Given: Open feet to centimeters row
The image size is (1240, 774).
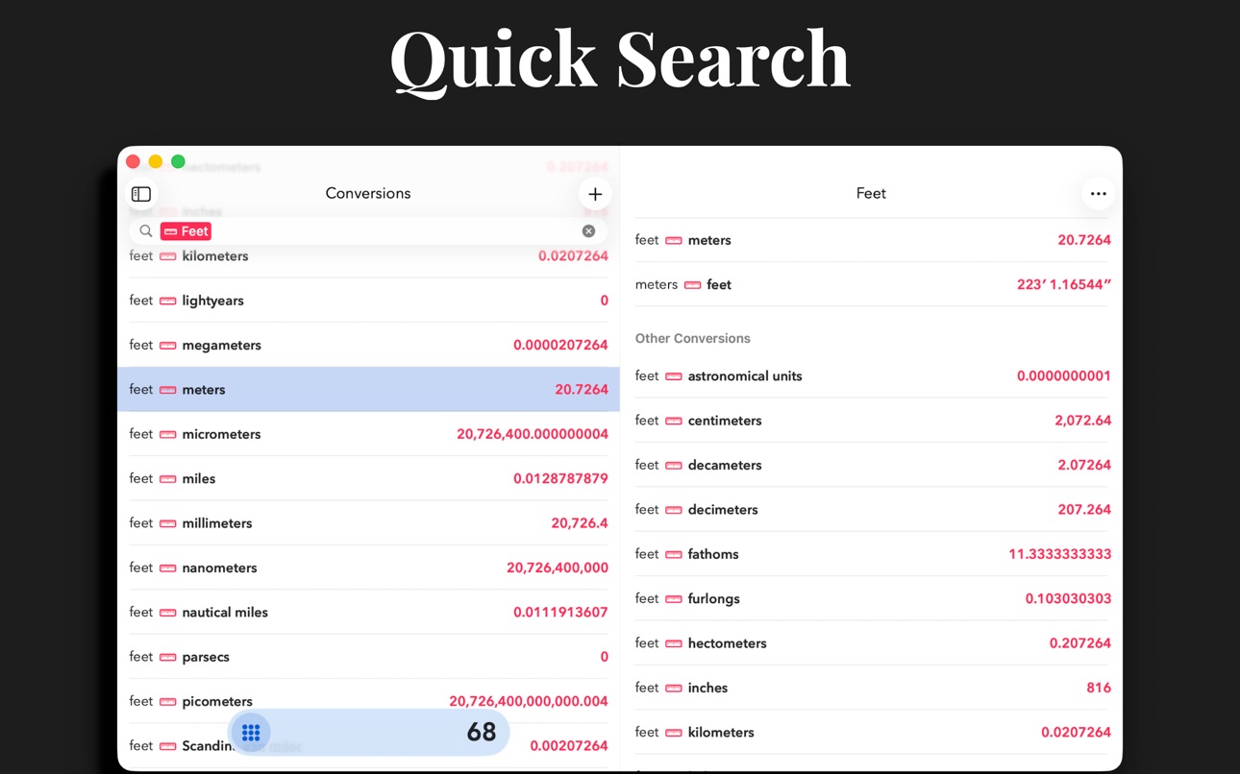Looking at the screenshot, I should [x=873, y=421].
